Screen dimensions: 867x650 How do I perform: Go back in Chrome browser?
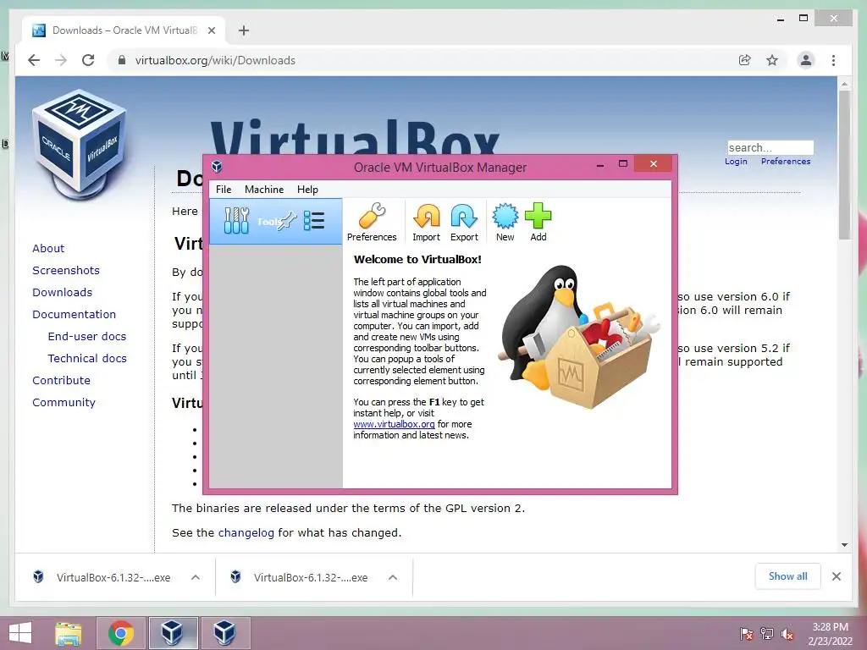(x=34, y=60)
